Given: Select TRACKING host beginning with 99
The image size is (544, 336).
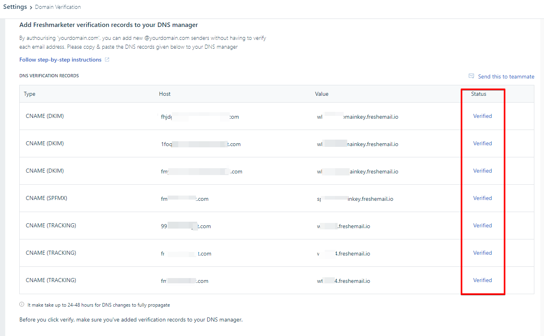Looking at the screenshot, I should tap(185, 226).
